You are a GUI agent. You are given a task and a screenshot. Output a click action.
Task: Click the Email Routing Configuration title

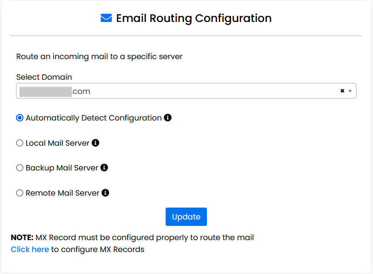(x=194, y=18)
